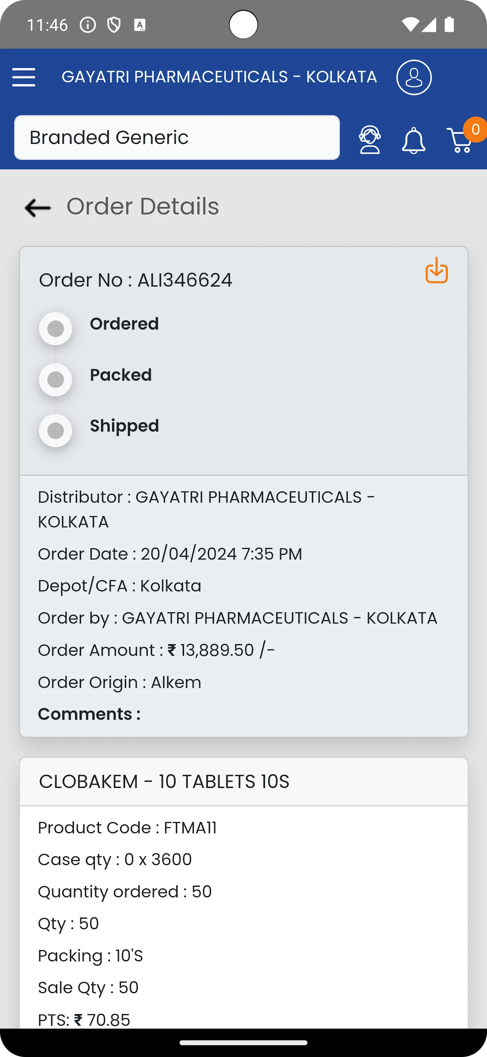487x1057 pixels.
Task: Tap the Product Code FTMA11 text
Action: [x=127, y=828]
